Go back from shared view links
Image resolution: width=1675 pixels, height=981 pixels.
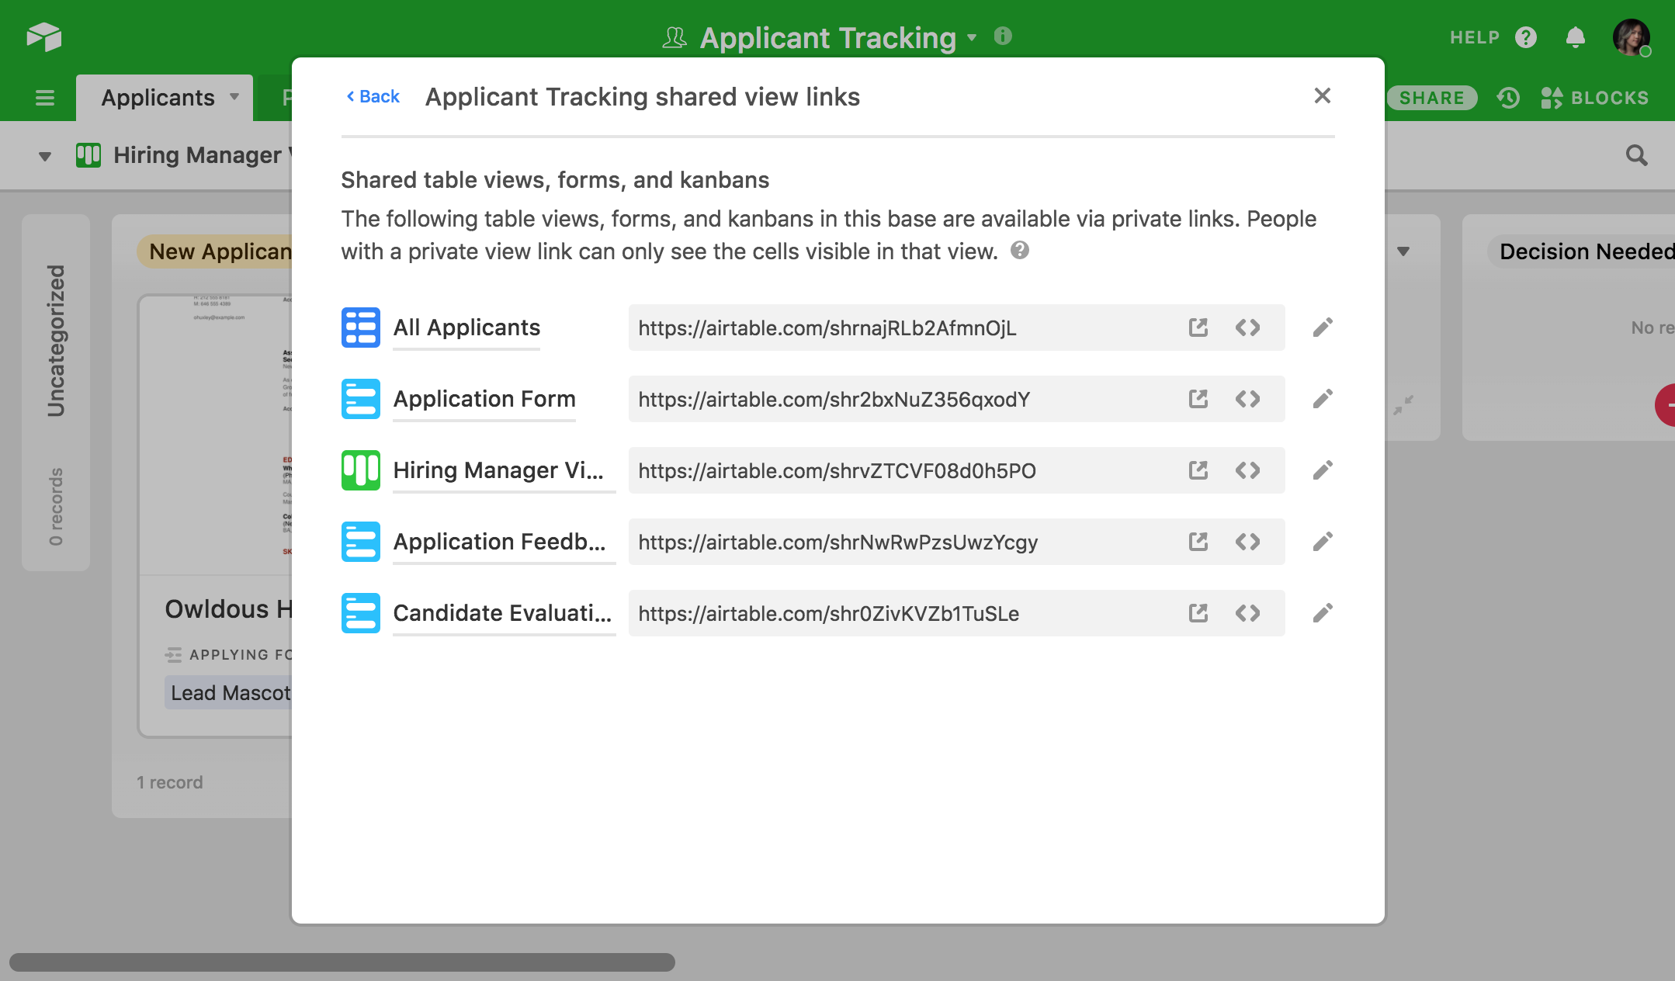coord(373,96)
